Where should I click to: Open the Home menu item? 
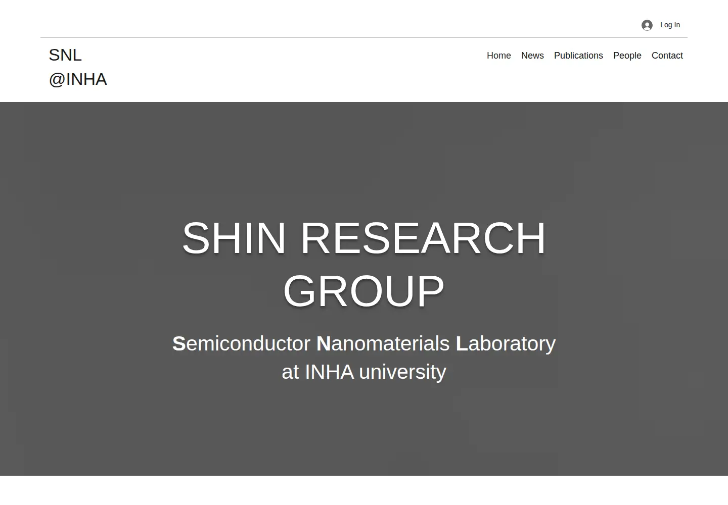coord(498,56)
